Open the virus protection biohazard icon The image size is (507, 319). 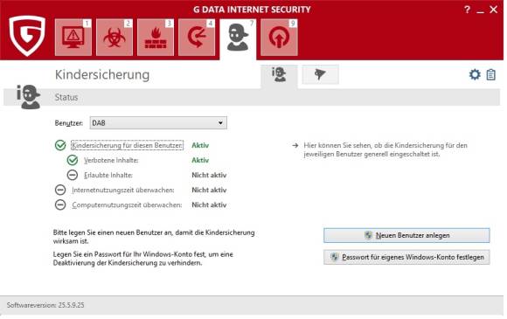(x=115, y=38)
